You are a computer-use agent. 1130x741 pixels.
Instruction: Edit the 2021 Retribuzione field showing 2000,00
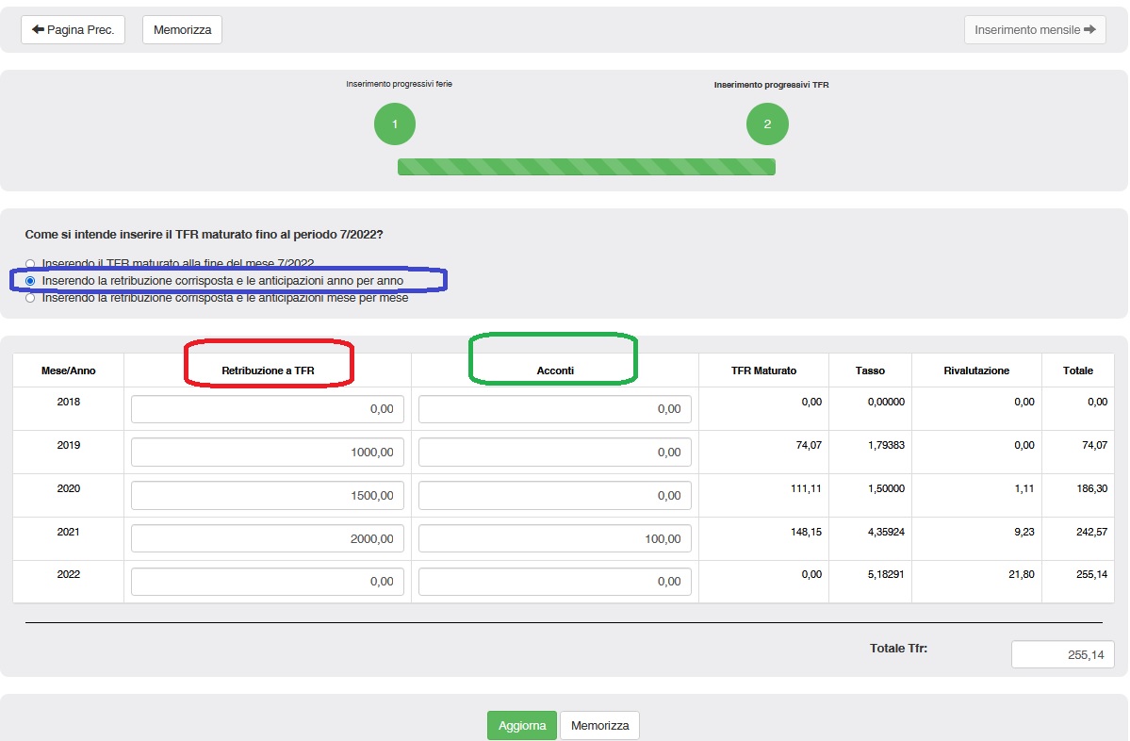pos(268,539)
